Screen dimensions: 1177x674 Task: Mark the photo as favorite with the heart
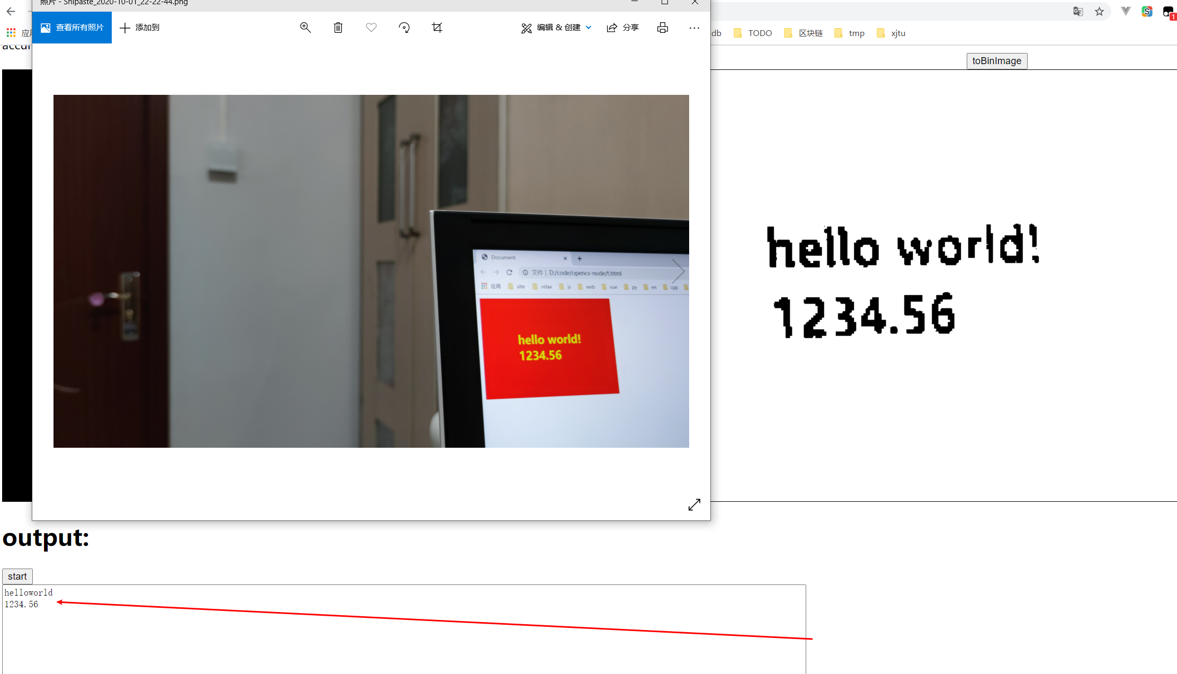pyautogui.click(x=371, y=28)
